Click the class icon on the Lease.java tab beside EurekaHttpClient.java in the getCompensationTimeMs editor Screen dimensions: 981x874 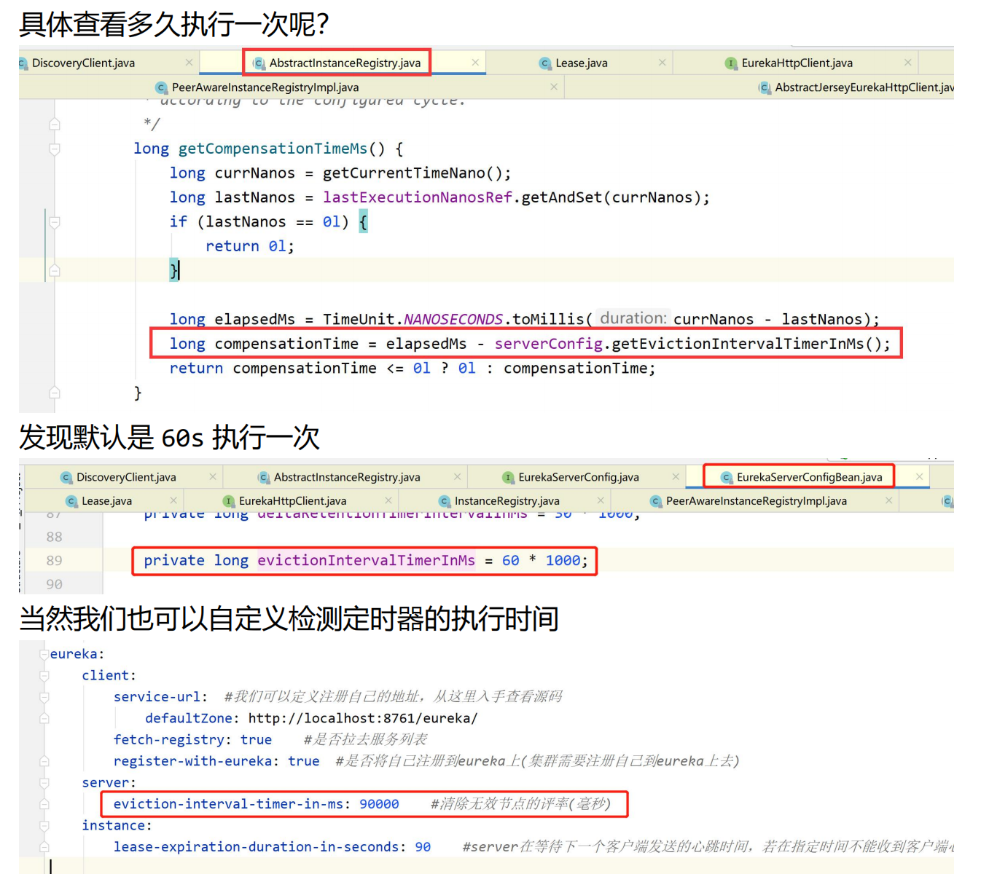[545, 63]
